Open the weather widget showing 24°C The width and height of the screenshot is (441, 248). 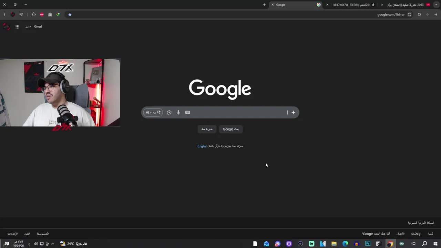pyautogui.click(x=73, y=244)
